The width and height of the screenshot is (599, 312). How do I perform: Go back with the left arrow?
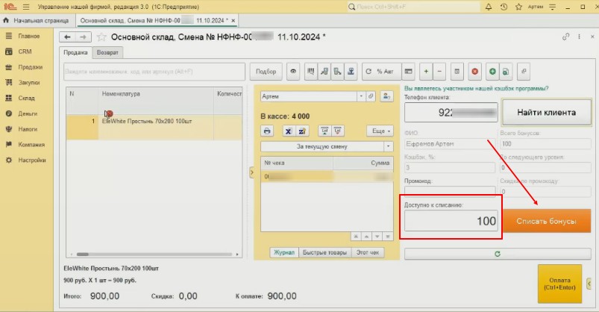67,37
